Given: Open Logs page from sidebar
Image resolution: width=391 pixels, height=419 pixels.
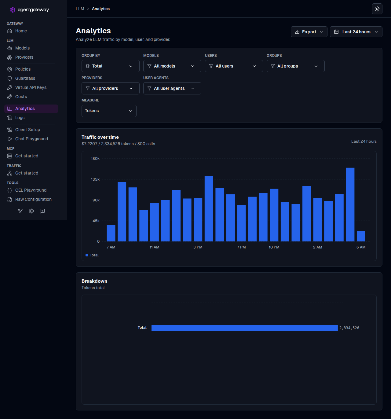Looking at the screenshot, I should pos(31,118).
